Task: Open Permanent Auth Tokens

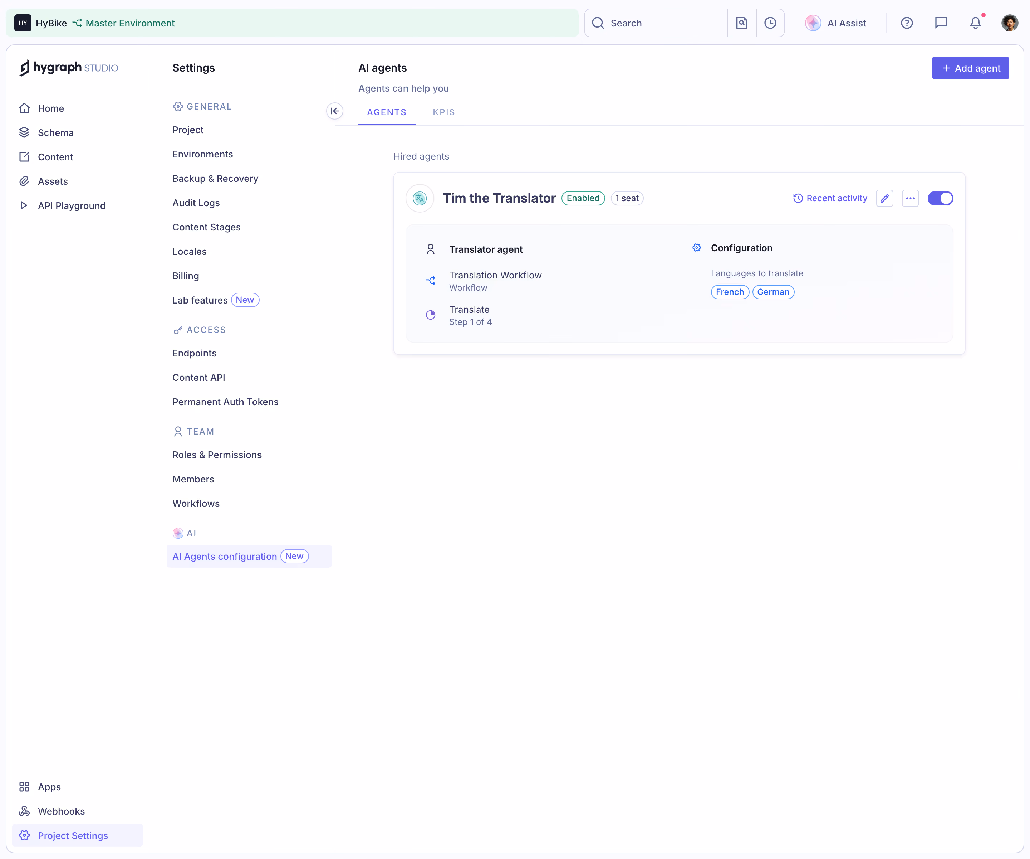Action: coord(226,402)
